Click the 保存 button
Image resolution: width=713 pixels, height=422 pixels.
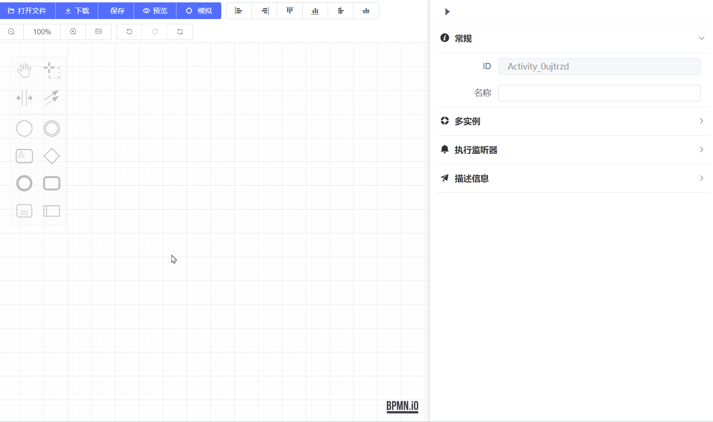(116, 10)
